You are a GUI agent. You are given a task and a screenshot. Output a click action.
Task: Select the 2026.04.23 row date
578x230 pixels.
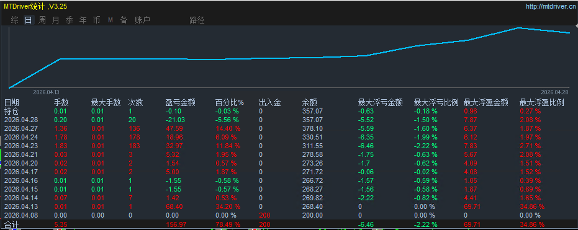point(21,146)
